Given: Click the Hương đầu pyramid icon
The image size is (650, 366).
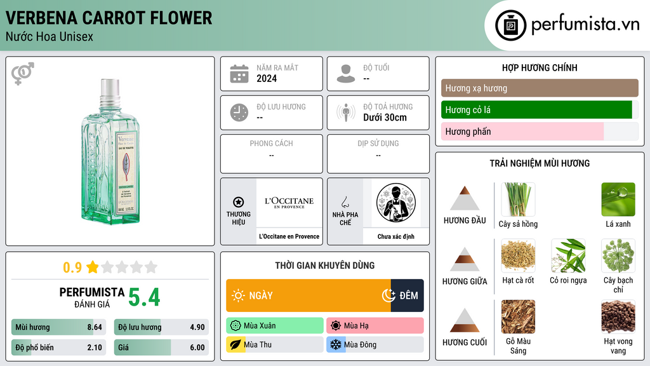Looking at the screenshot, I should tap(465, 198).
